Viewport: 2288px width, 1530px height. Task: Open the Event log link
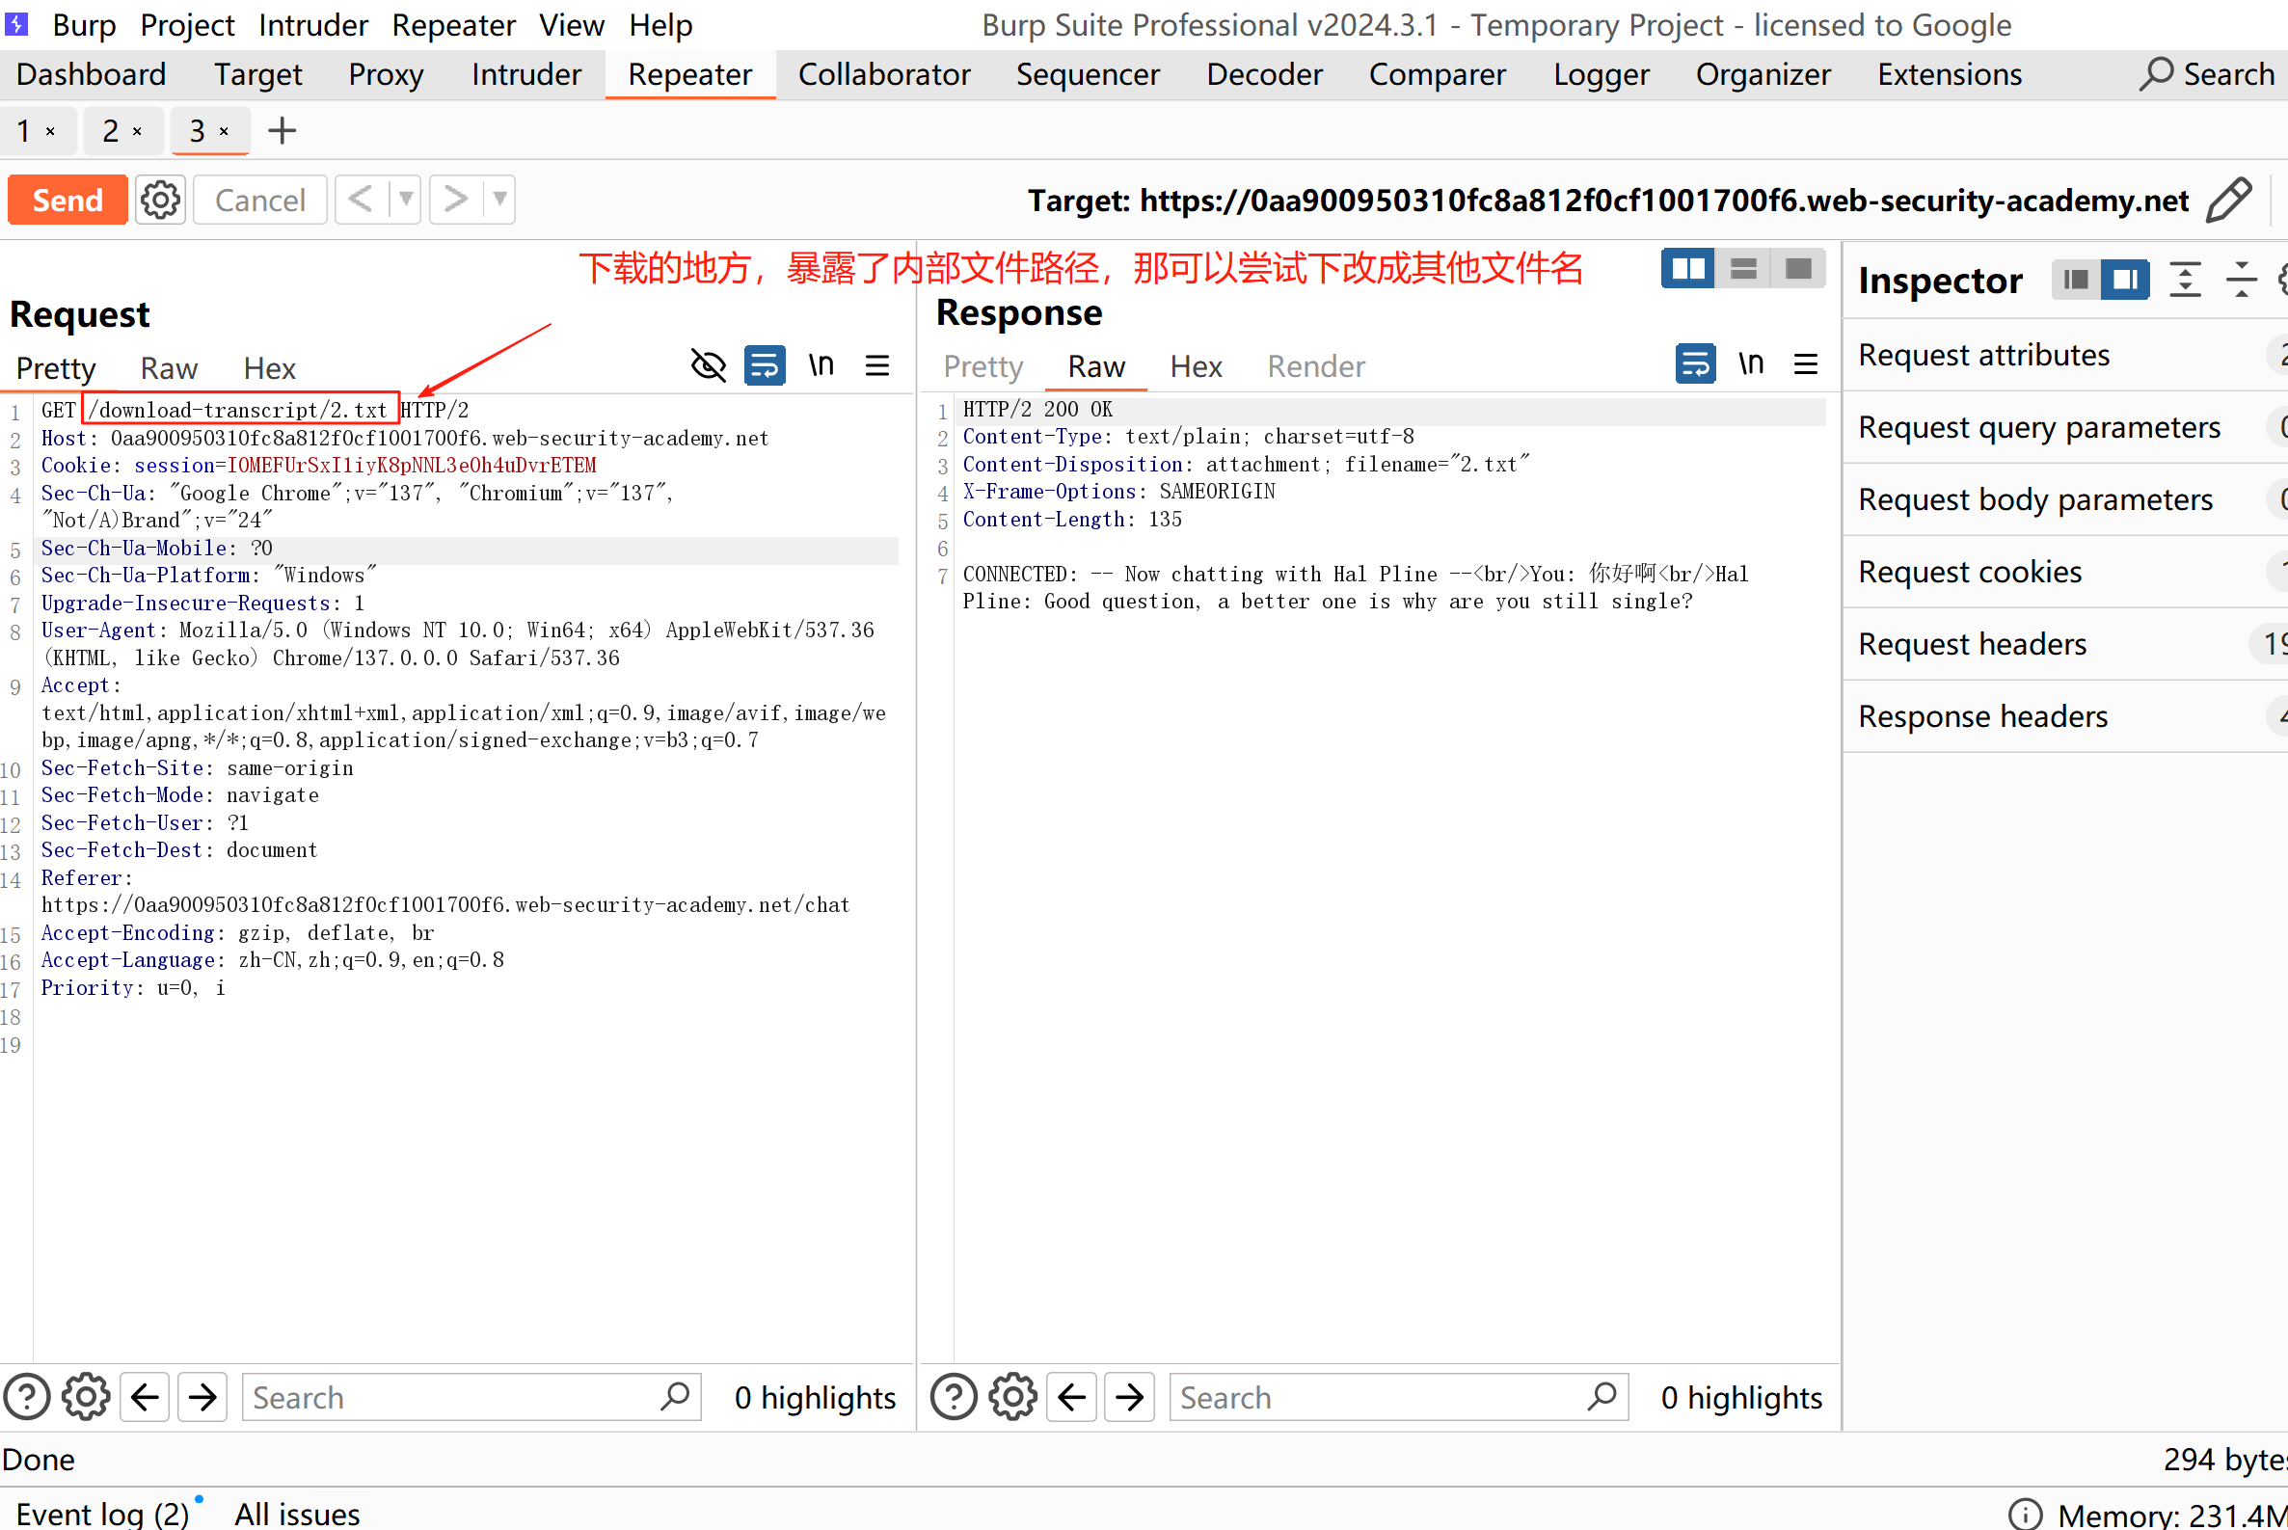point(102,1514)
